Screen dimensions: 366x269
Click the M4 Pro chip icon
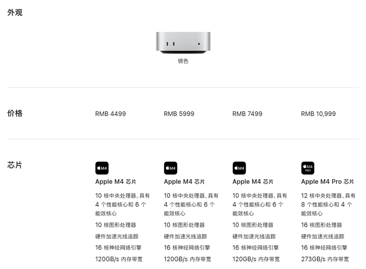click(x=308, y=168)
